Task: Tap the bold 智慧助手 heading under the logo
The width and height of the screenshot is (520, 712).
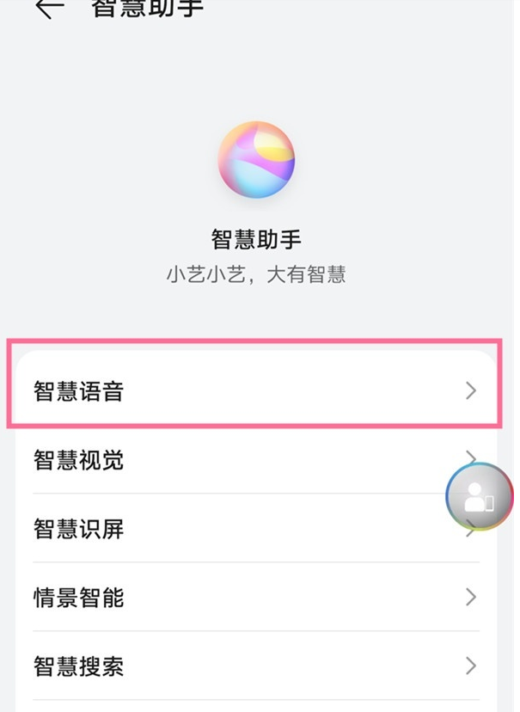Action: [256, 239]
